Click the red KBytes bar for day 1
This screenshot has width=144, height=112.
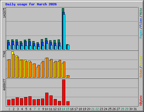point(9,102)
